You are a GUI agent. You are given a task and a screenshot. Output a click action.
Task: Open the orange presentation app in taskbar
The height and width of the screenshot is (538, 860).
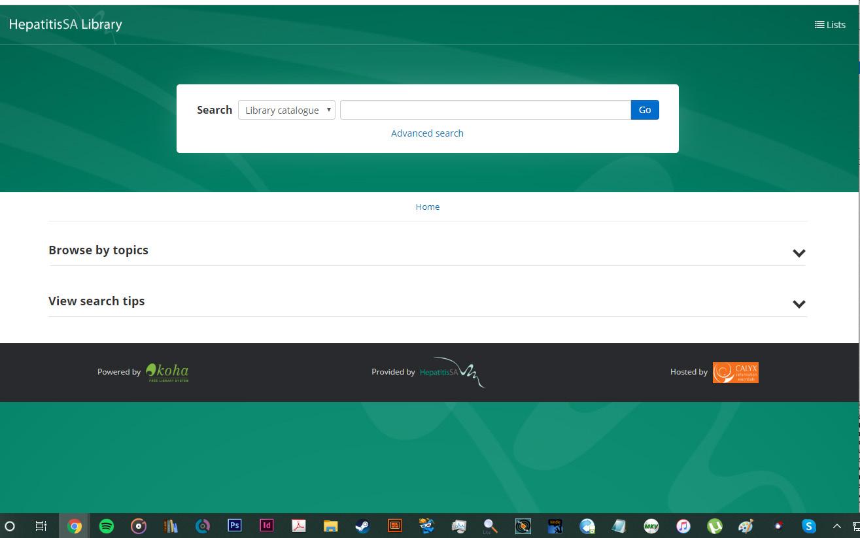point(394,526)
